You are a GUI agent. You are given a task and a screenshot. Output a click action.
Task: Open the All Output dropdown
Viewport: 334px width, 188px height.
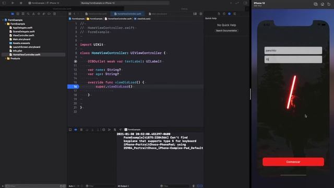point(124,186)
